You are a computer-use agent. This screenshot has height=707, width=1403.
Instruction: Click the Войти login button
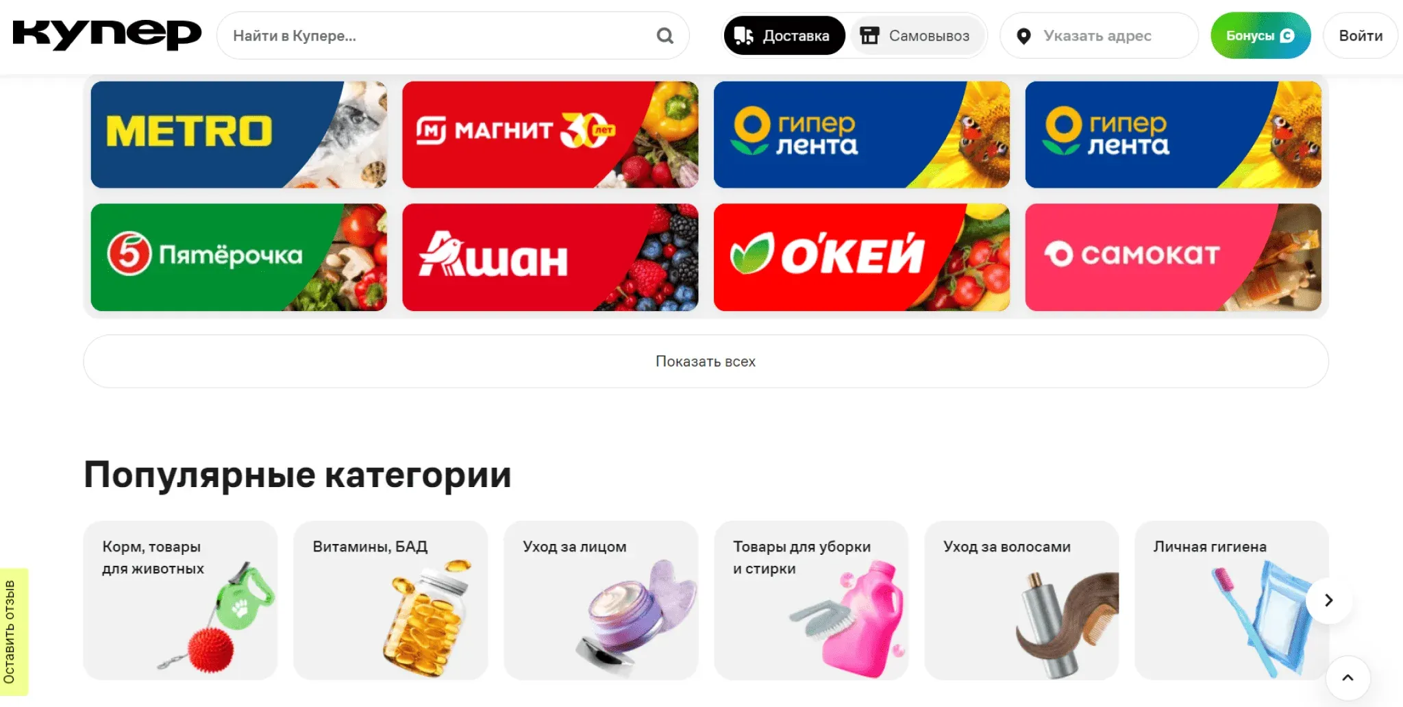1361,36
